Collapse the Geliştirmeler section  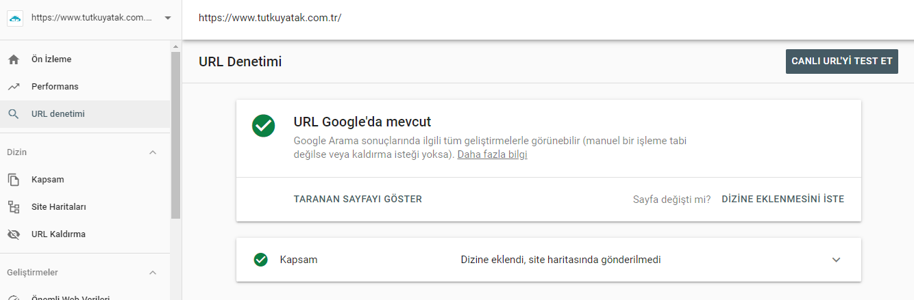(x=153, y=273)
